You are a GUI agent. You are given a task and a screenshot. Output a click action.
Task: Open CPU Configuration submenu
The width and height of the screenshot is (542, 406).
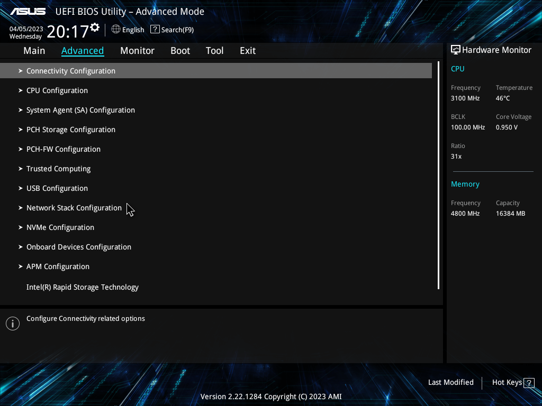57,90
